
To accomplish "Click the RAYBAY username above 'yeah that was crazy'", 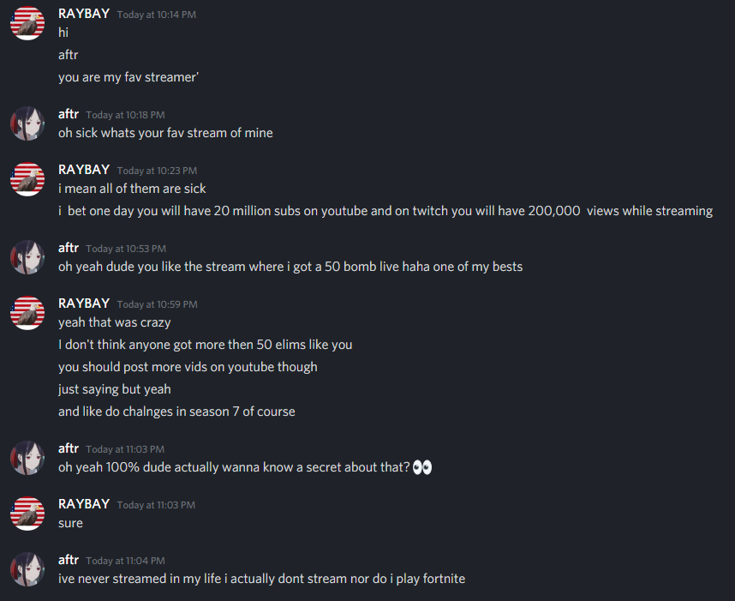I will (x=84, y=303).
